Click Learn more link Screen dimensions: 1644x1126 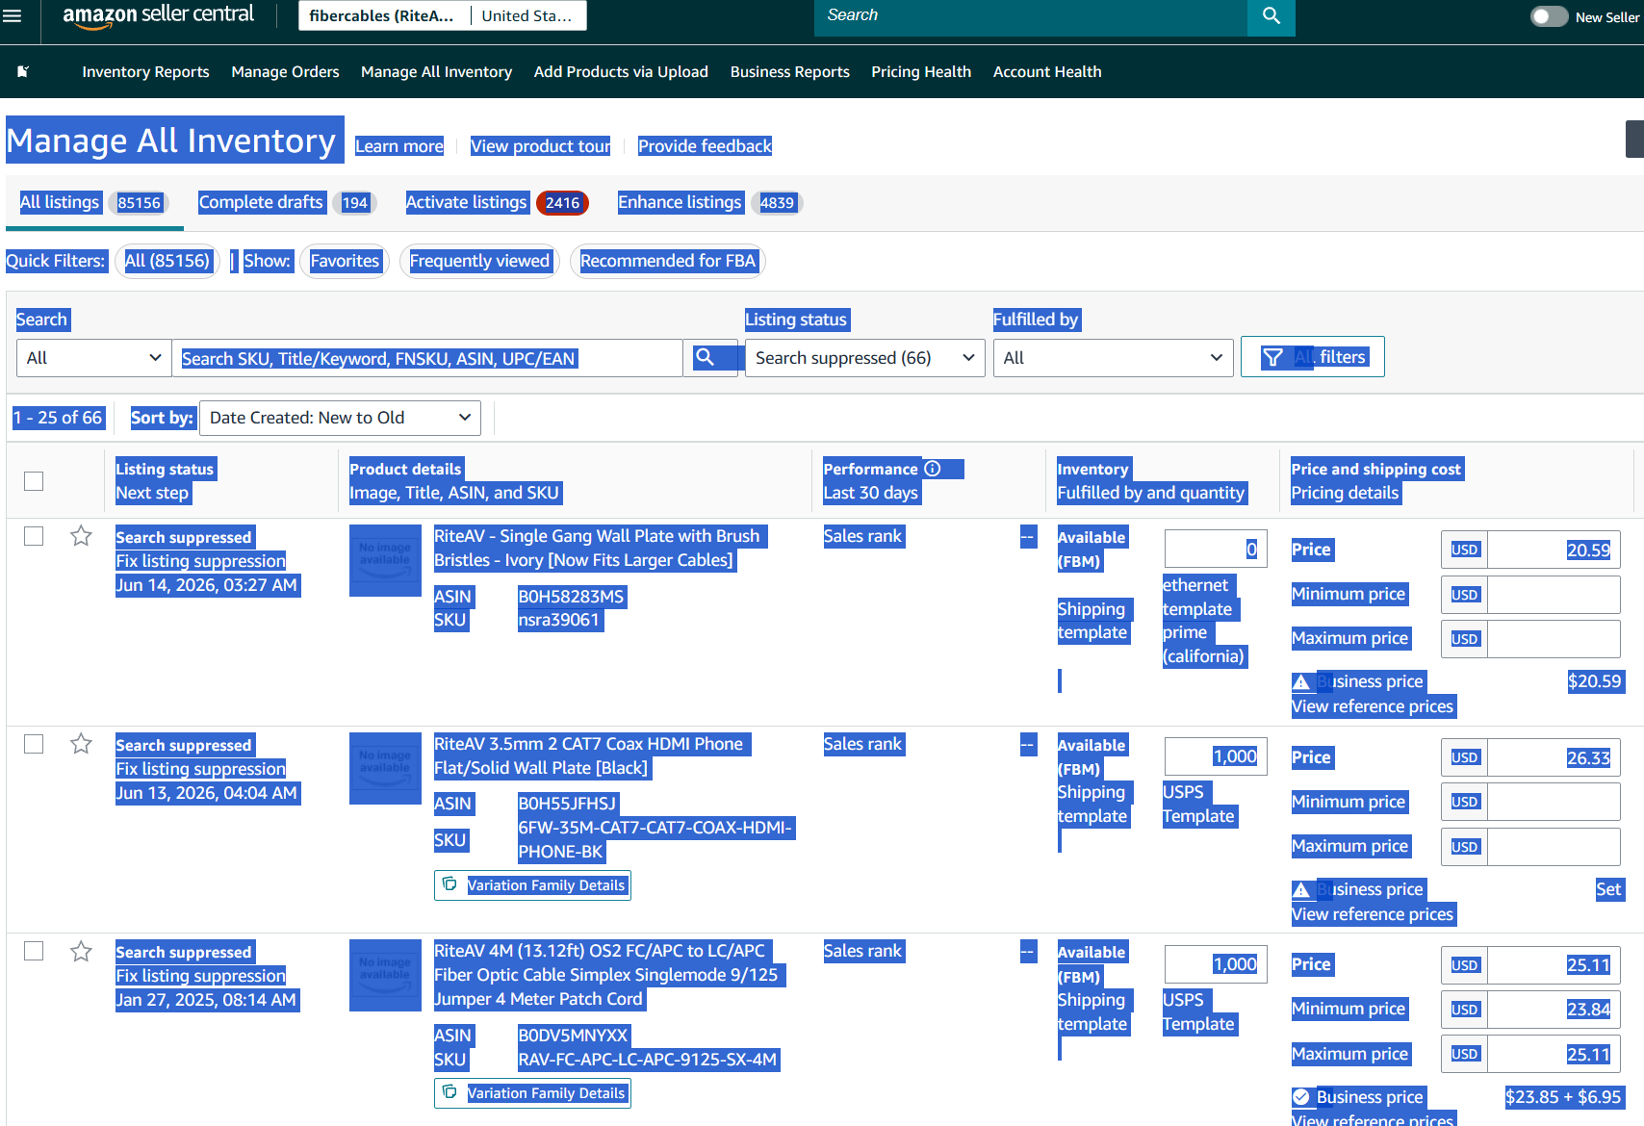click(x=399, y=146)
